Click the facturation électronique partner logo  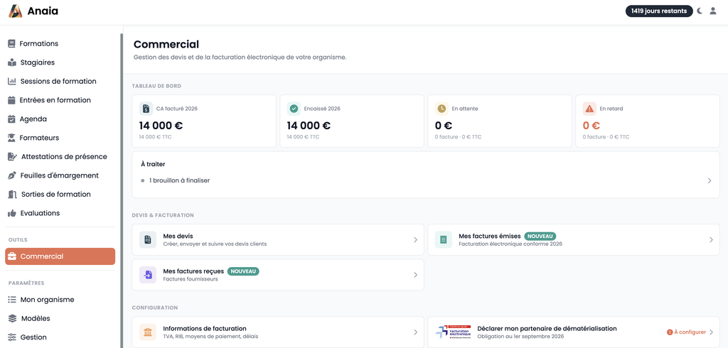coord(453,332)
